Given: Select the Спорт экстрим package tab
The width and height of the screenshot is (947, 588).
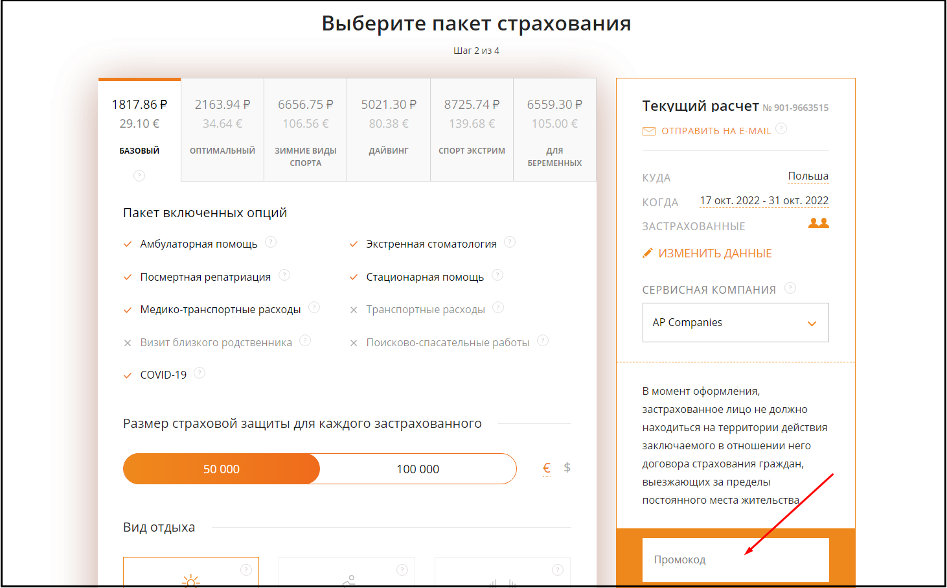Looking at the screenshot, I should coord(472,130).
